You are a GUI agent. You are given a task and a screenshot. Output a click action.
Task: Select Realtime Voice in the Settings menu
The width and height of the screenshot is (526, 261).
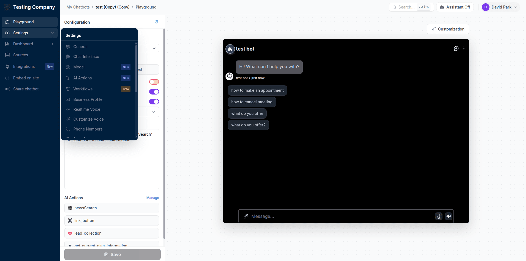[87, 109]
